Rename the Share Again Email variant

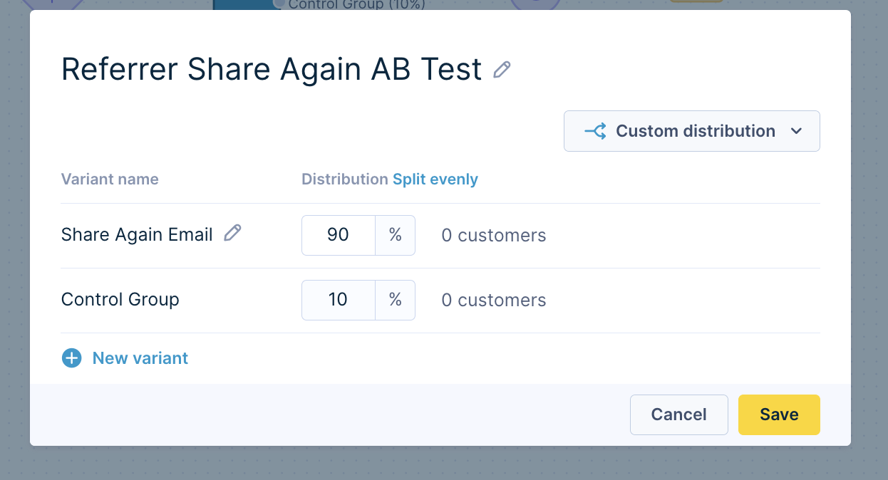point(232,233)
